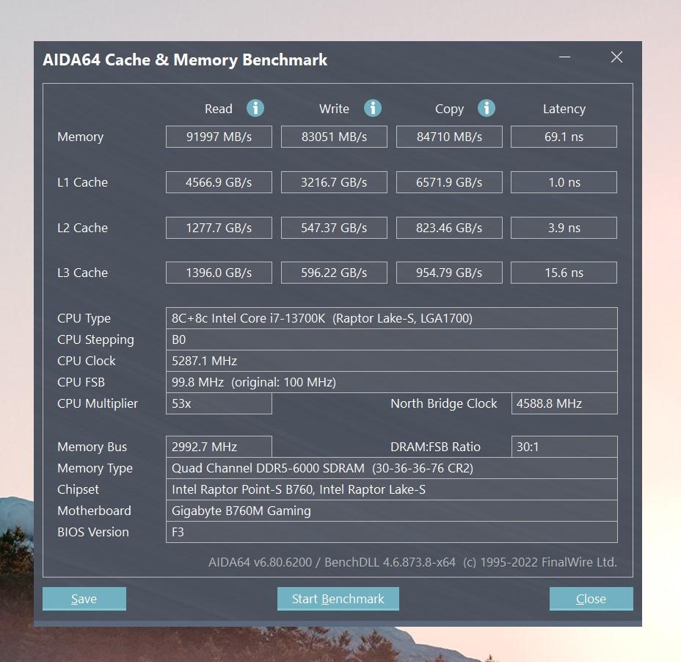Select L1 Cache latency 1.0 ns

[x=564, y=182]
